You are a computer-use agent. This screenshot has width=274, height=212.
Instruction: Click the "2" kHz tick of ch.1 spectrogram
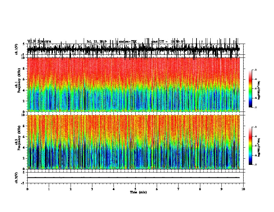point(24,101)
